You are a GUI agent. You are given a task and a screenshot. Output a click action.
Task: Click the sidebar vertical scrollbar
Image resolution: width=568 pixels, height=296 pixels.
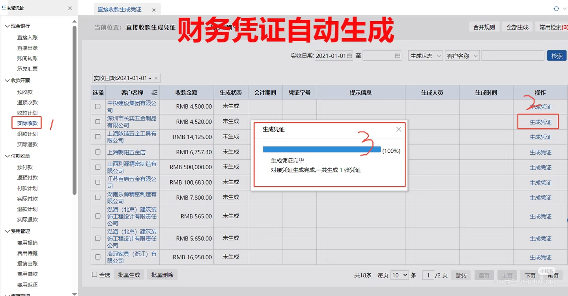(x=75, y=110)
